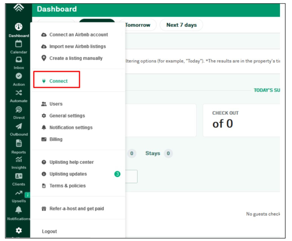The image size is (292, 241).
Task: Click the Upsells info badge
Action: [x=27, y=195]
